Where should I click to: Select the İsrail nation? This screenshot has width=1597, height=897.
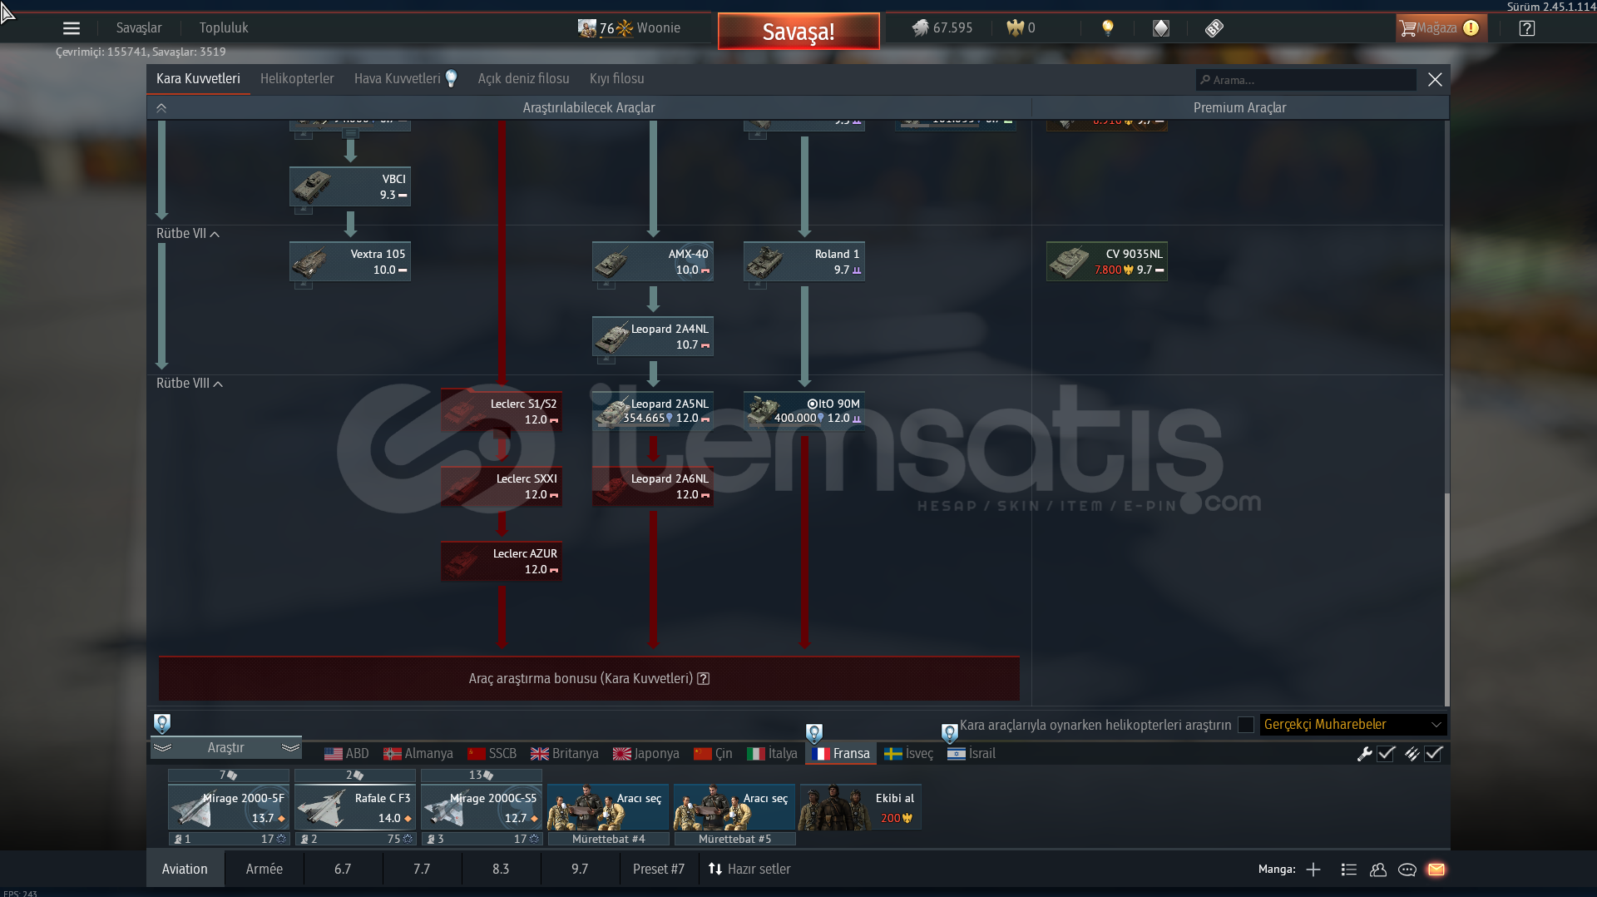pos(972,754)
